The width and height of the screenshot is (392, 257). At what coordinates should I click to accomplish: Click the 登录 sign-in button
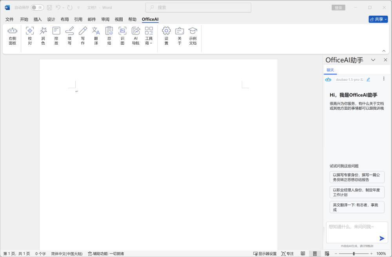(338, 7)
